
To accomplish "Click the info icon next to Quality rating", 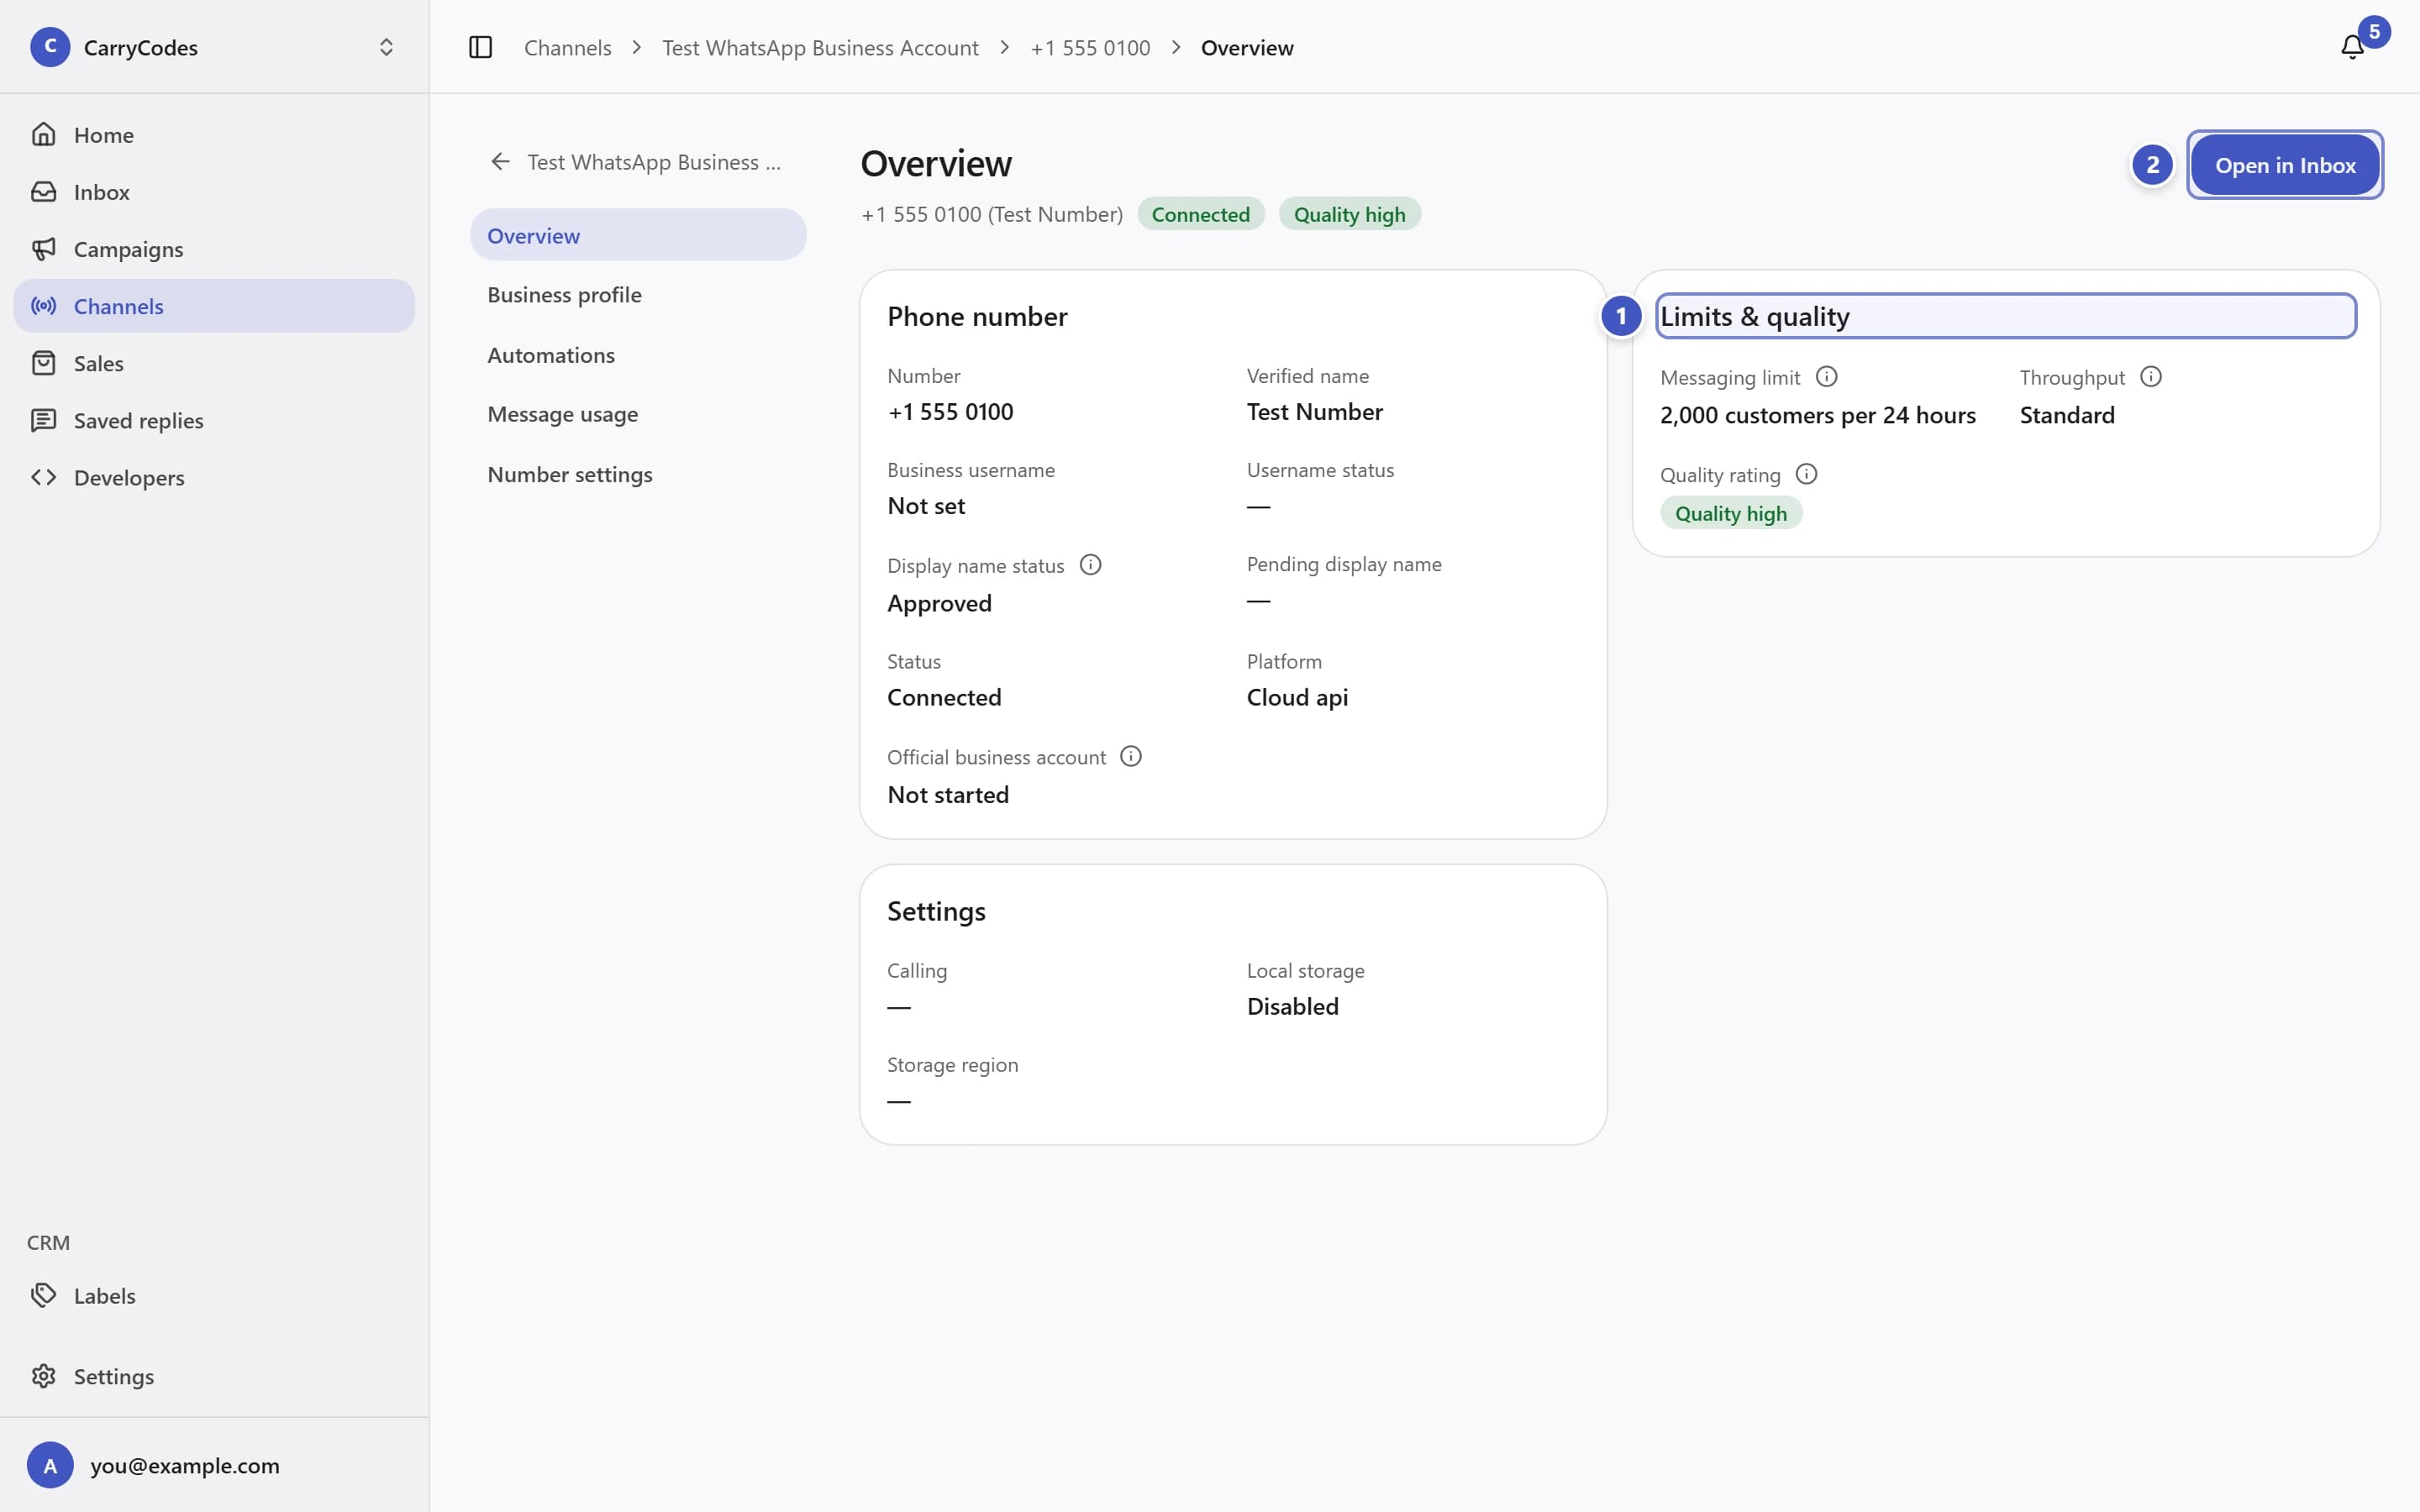I will pyautogui.click(x=1806, y=474).
